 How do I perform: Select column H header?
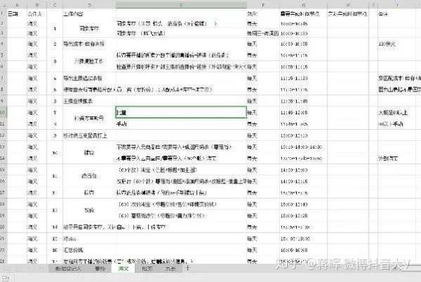click(348, 4)
